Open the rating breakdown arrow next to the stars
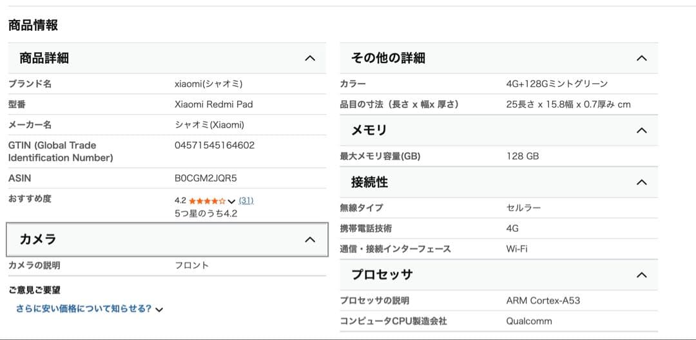Viewport: 696px width, 340px height. pos(231,202)
